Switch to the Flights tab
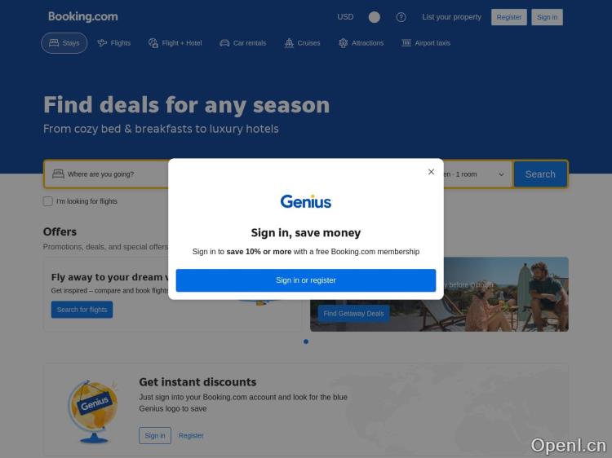 pyautogui.click(x=114, y=43)
